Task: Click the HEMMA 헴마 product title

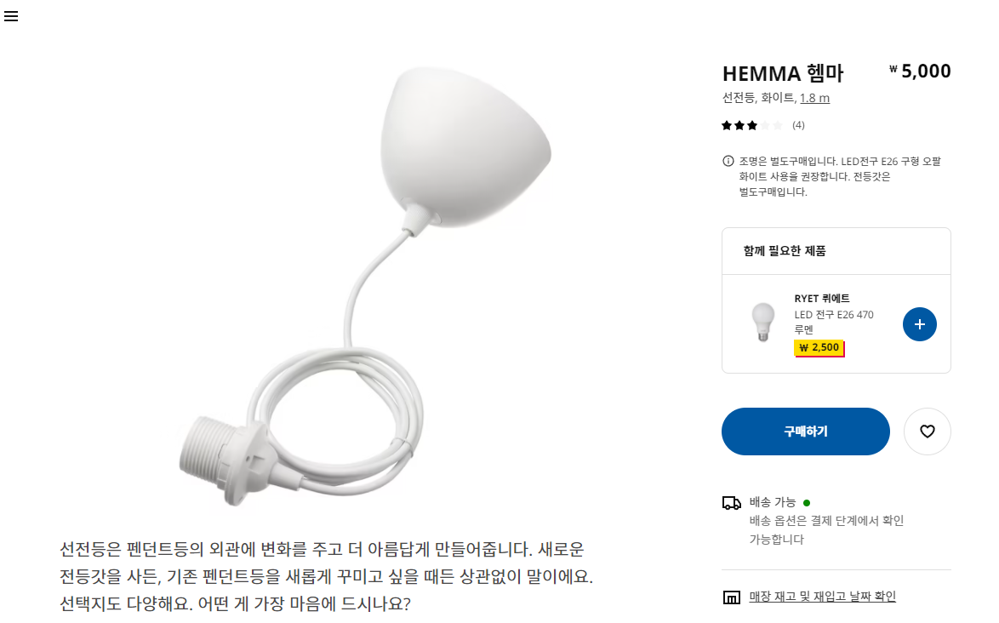Action: pyautogui.click(x=782, y=73)
